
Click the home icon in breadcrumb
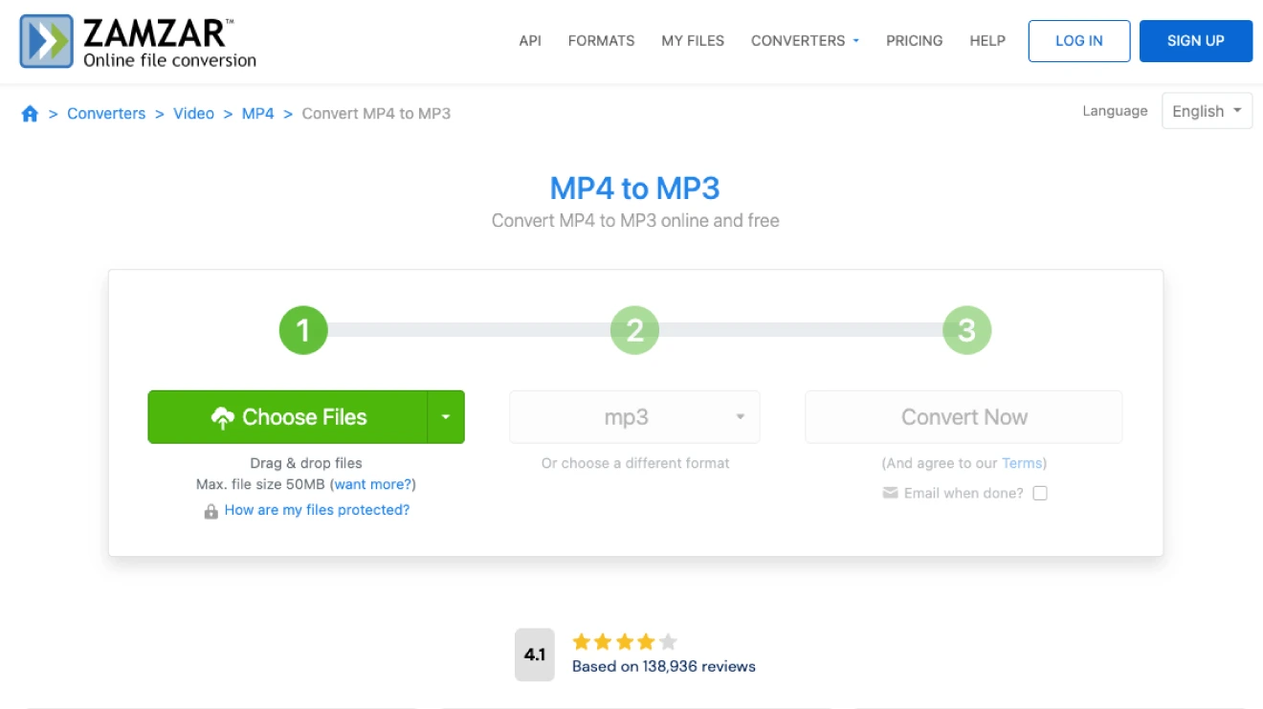[x=30, y=114]
